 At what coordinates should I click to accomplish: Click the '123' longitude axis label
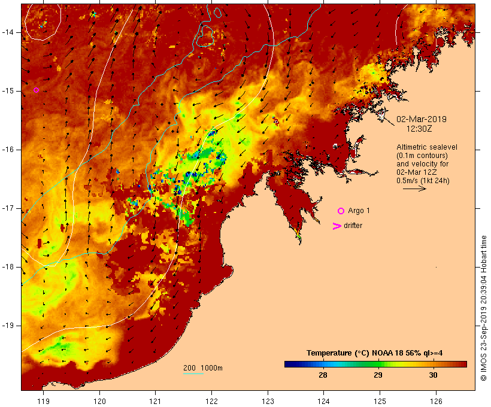tap(268, 402)
